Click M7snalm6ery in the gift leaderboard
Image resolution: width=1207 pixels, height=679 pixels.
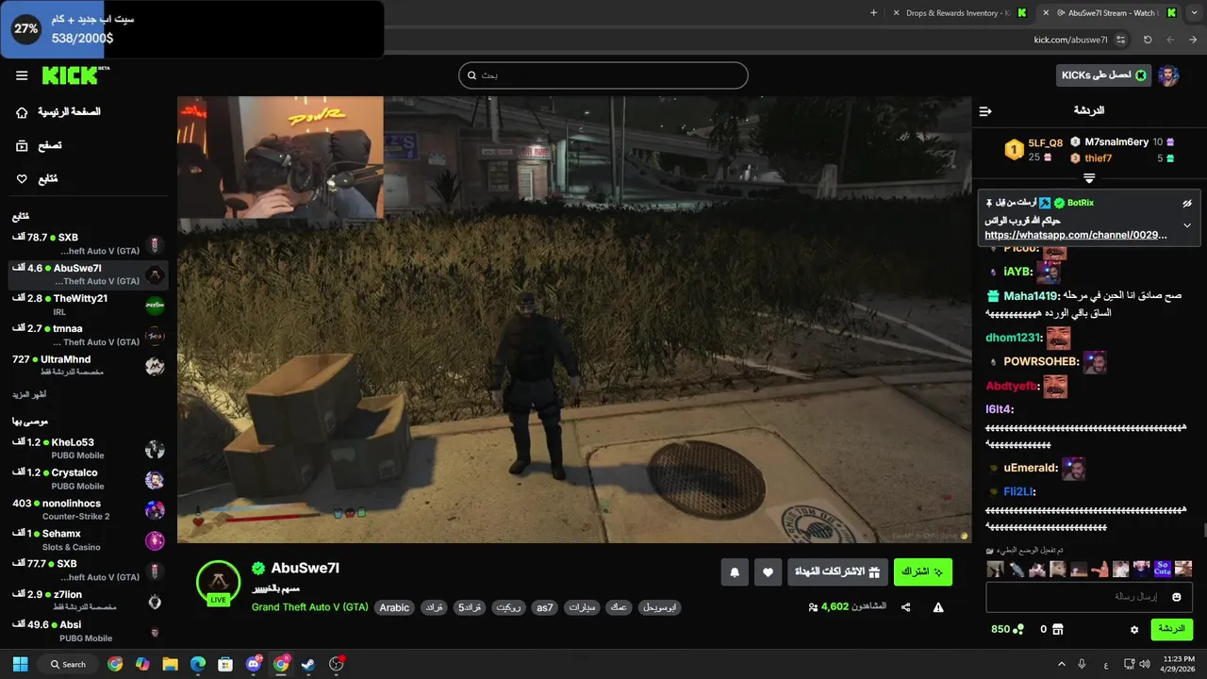pos(1116,142)
